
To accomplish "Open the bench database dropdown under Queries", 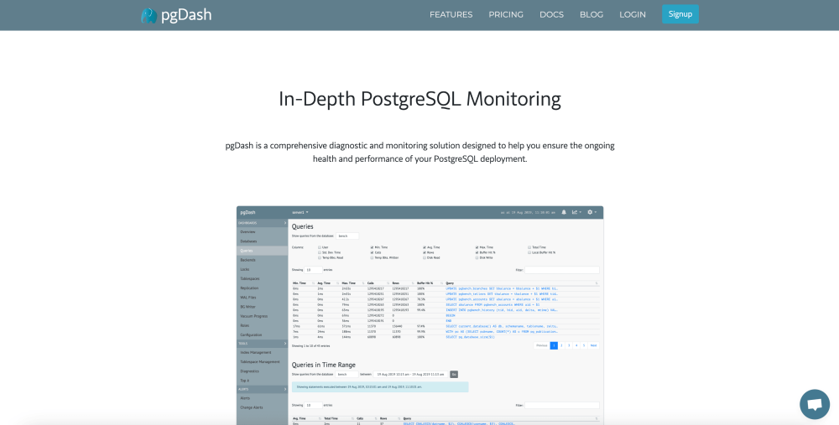I will [347, 236].
